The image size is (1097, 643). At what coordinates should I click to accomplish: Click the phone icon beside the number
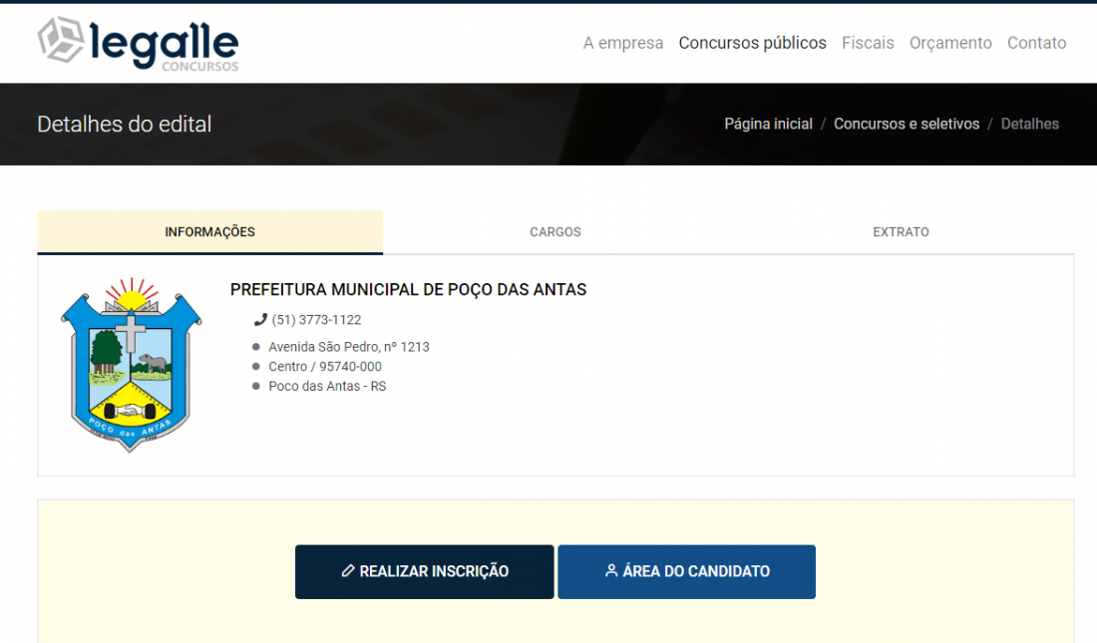[x=260, y=320]
